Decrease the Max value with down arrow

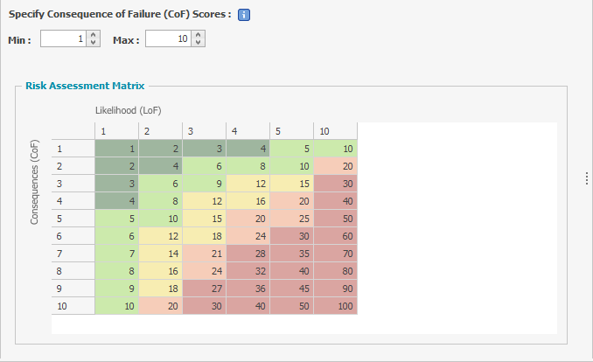coord(199,43)
